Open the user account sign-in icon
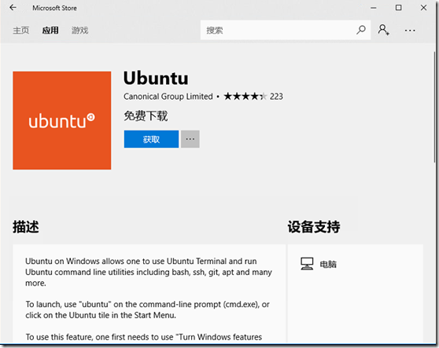Image resolution: width=439 pixels, height=348 pixels. pos(383,30)
